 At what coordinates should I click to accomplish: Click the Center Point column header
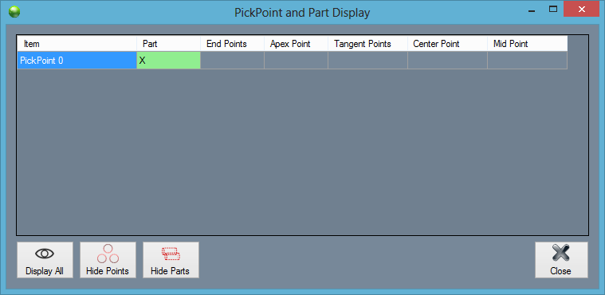(x=448, y=44)
